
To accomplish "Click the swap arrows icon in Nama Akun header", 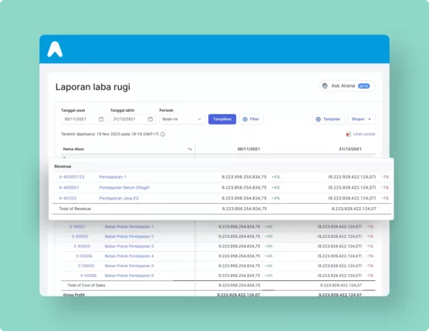I will [x=190, y=149].
